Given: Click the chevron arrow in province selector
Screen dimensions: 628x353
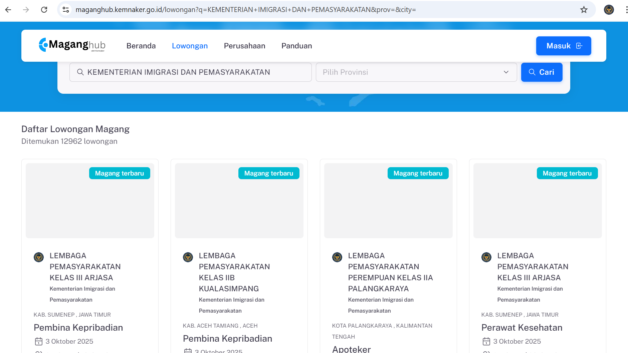Looking at the screenshot, I should point(506,72).
